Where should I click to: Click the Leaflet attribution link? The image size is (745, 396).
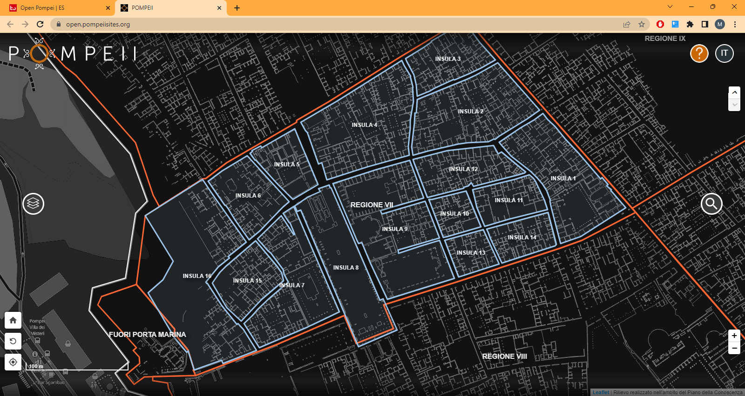(x=601, y=392)
